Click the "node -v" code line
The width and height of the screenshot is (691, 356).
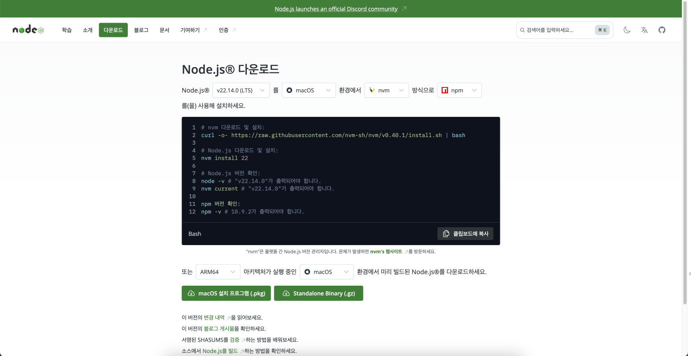pyautogui.click(x=261, y=181)
